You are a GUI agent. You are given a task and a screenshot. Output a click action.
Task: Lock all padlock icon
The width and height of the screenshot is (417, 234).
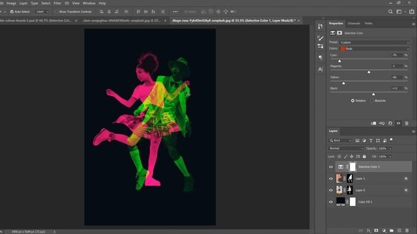364,157
